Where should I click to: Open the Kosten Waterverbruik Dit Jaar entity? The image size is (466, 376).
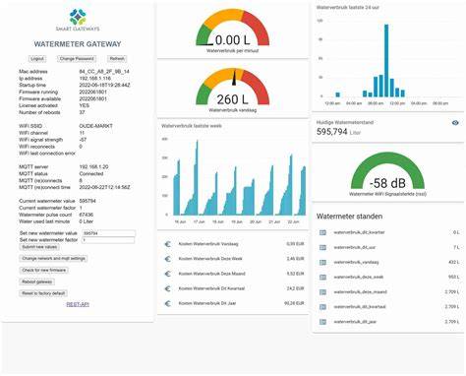[234, 303]
